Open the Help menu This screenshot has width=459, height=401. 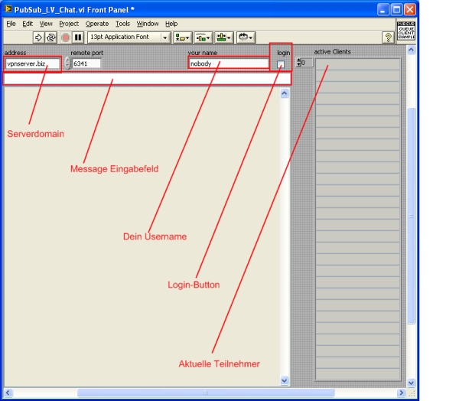(171, 24)
